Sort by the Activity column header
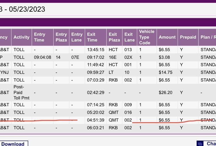Image resolution: width=216 pixels, height=146 pixels. [21, 37]
